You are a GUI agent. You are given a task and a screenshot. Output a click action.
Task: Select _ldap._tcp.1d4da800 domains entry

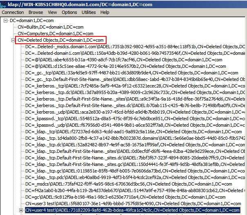pyautogui.click(x=135, y=138)
